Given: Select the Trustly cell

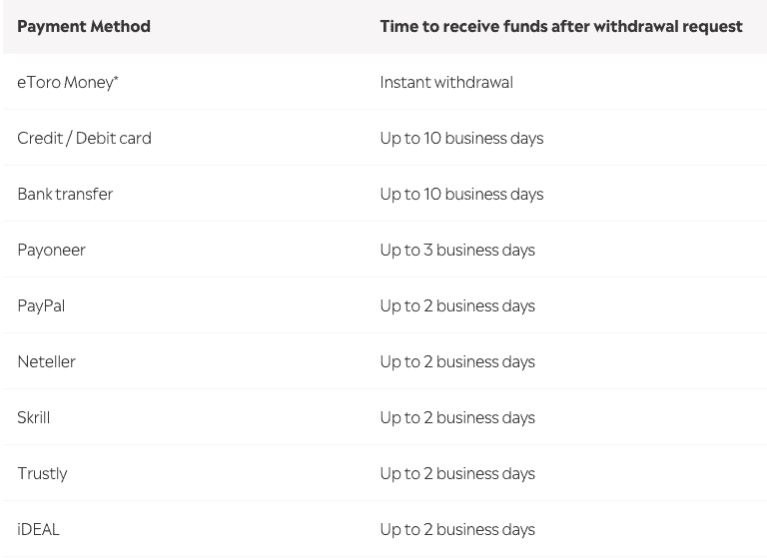Looking at the screenshot, I should pos(43,474).
